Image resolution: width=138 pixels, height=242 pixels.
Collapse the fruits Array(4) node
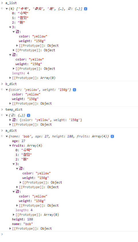pos(10,145)
